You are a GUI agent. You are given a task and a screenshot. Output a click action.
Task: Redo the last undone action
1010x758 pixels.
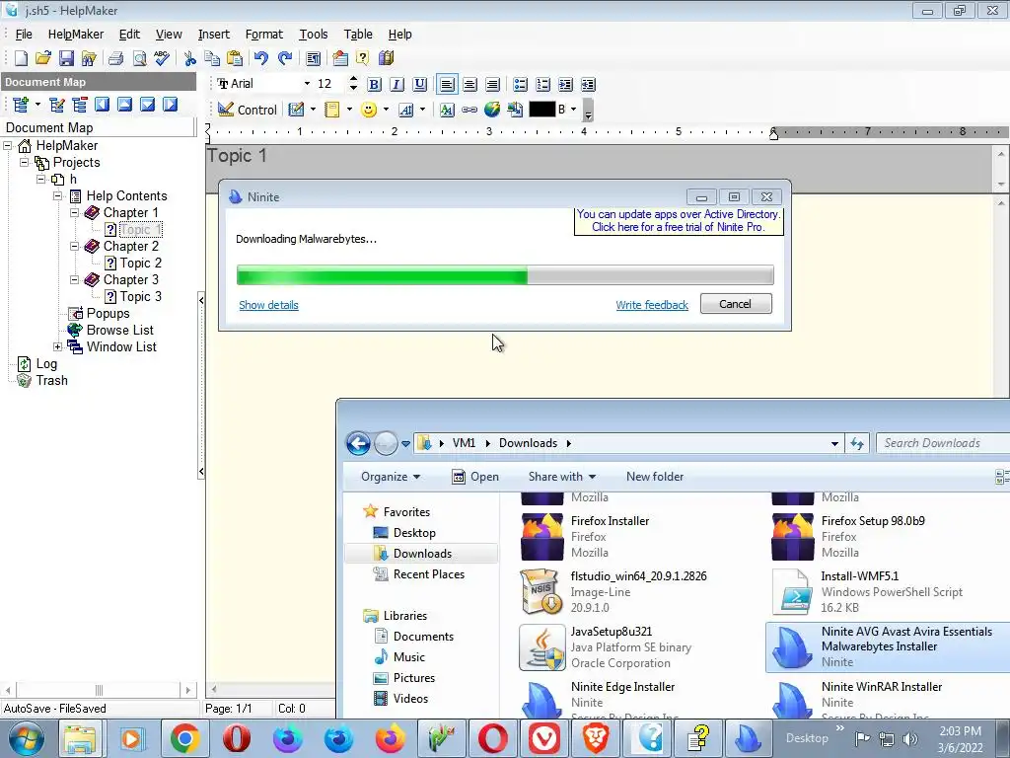(285, 58)
